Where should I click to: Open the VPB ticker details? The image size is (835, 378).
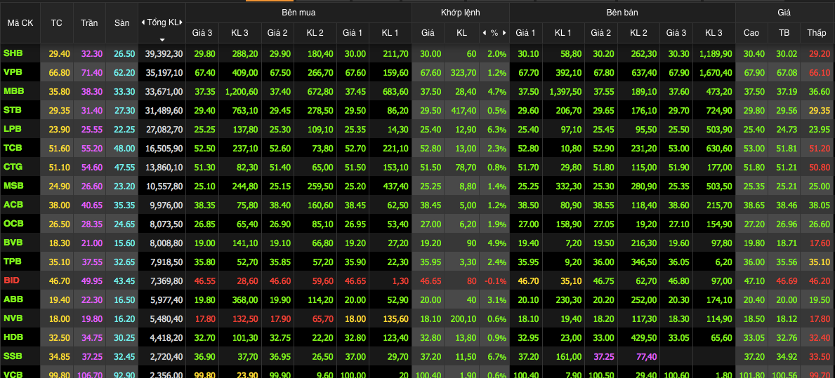point(13,72)
